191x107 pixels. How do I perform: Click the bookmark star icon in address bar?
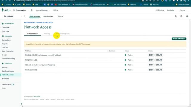158,1
